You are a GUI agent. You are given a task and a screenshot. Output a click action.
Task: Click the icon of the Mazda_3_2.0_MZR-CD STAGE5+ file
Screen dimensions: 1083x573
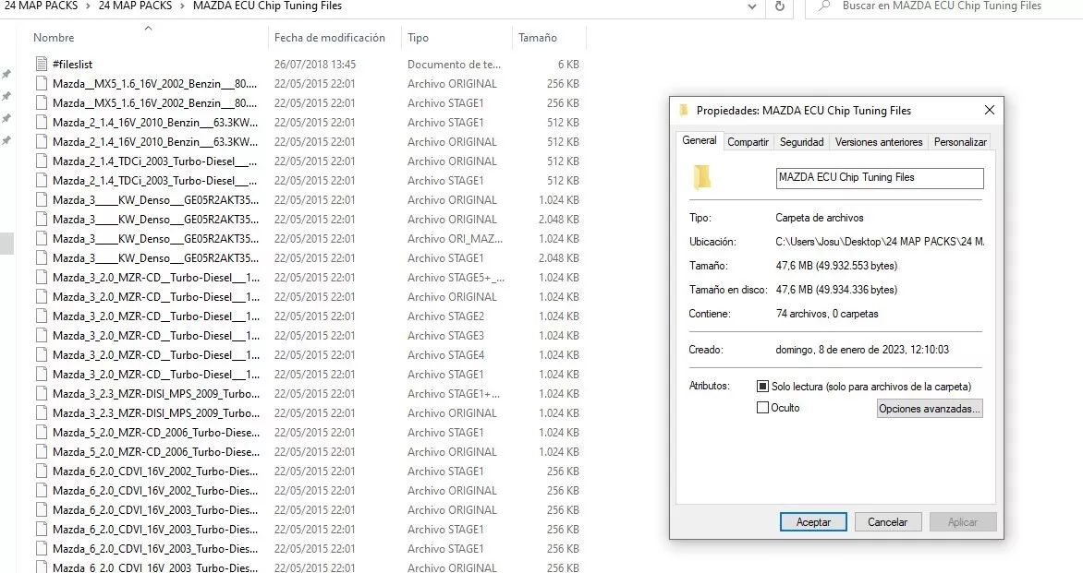click(x=43, y=277)
